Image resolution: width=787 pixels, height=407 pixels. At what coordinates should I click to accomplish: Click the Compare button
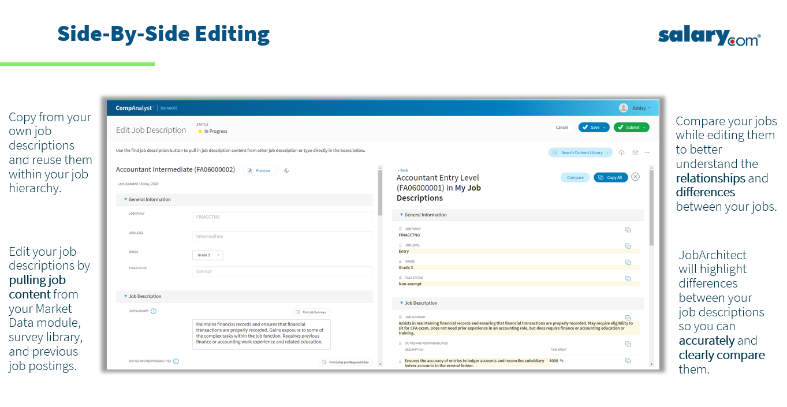575,178
